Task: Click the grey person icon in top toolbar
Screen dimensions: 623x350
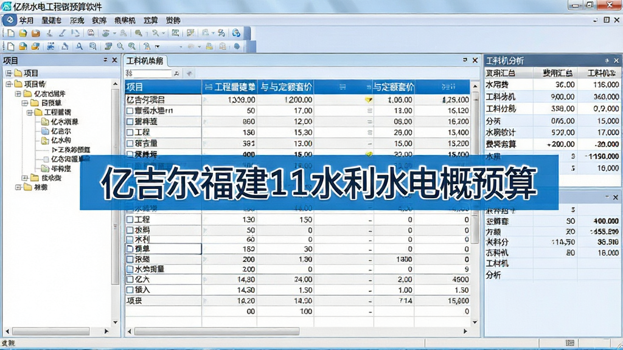Action: 123,33
